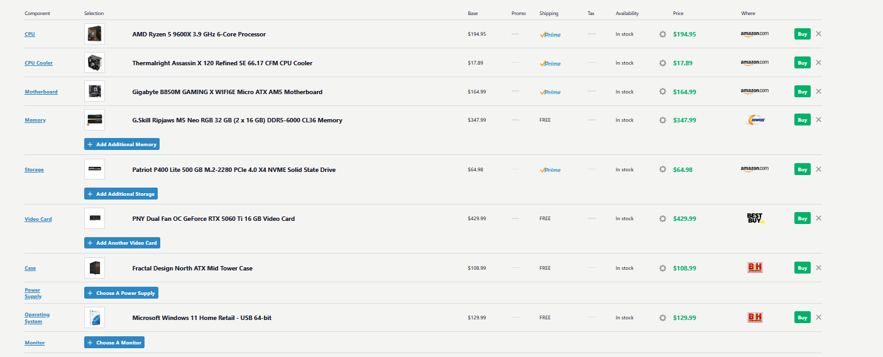Click gear icon for PNY RTX 5060 Ti

point(662,218)
